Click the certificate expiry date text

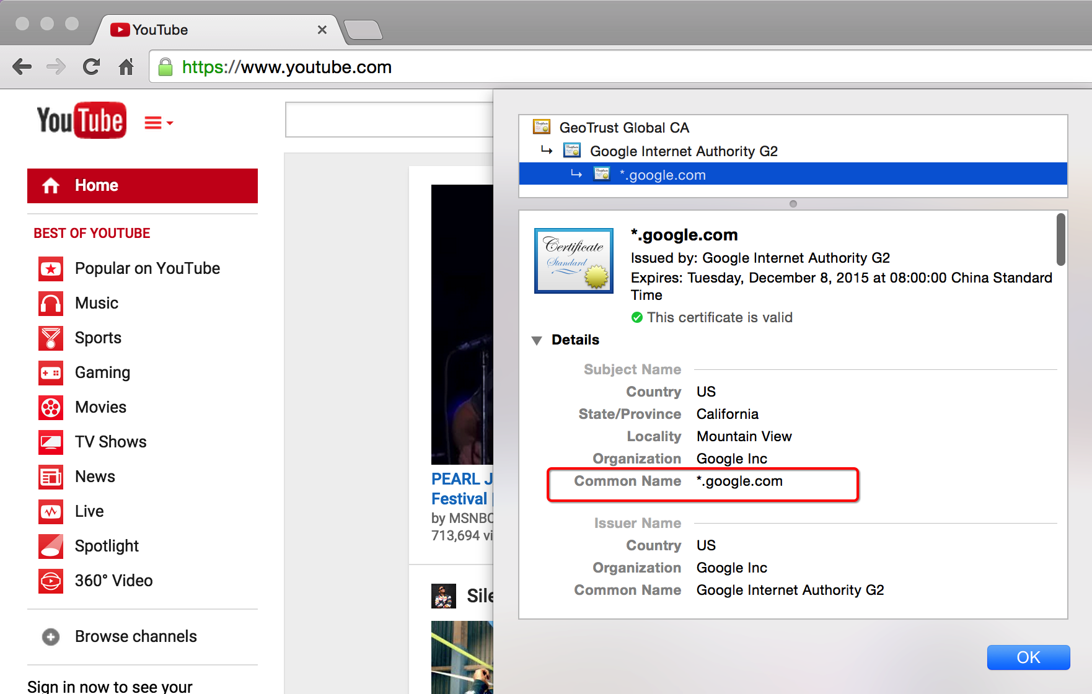(x=842, y=286)
